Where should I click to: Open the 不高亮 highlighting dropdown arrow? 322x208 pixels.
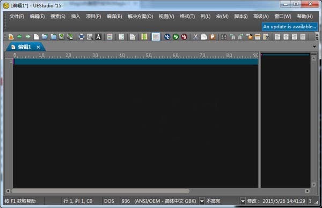243,201
